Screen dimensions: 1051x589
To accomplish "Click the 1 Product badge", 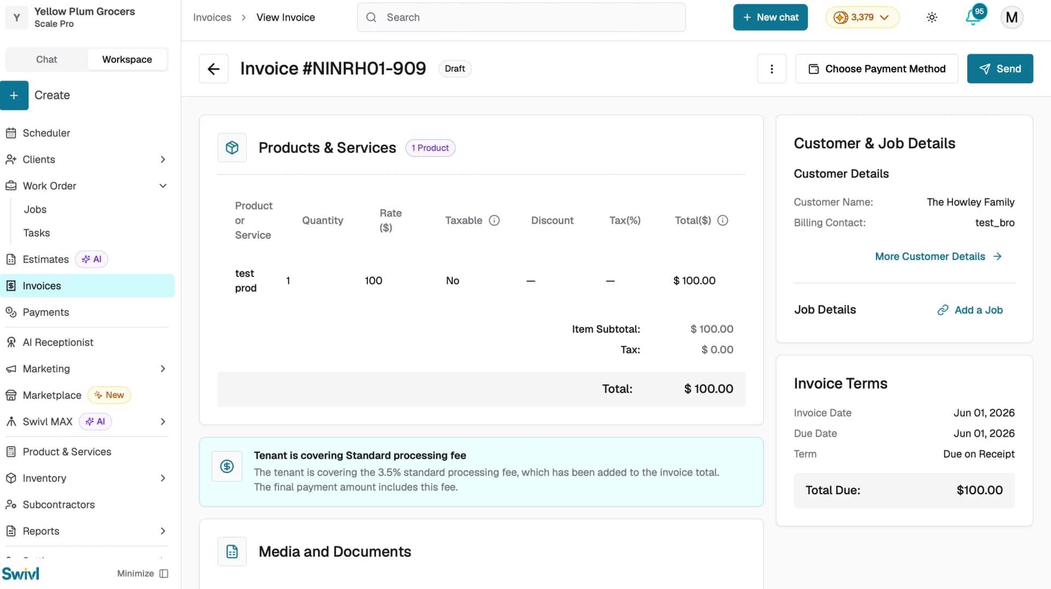I will pos(430,148).
